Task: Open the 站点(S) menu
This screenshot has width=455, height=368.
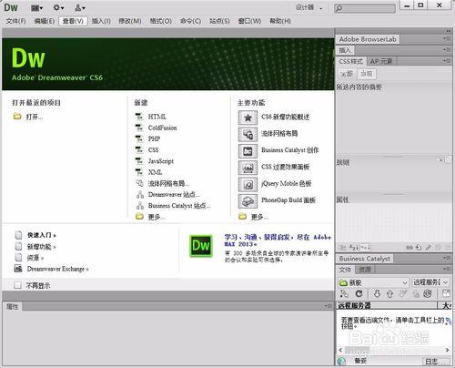Action: click(219, 21)
